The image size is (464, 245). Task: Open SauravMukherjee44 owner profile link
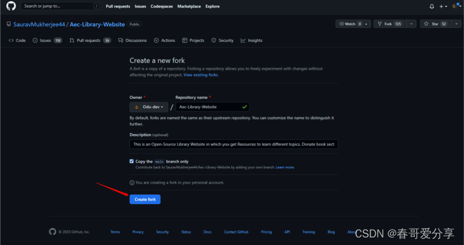point(39,24)
